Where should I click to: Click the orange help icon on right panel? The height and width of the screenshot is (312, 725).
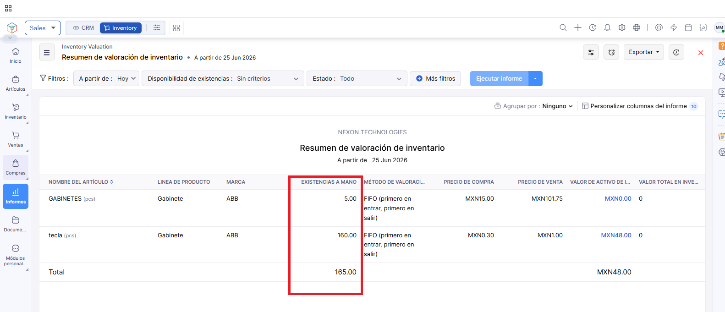[x=722, y=46]
